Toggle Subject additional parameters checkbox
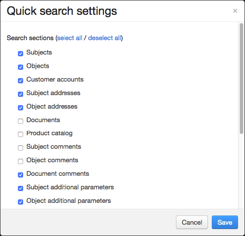 pyautogui.click(x=21, y=188)
